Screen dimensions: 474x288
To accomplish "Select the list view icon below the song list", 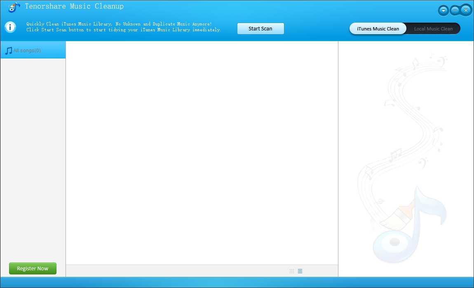I will click(x=300, y=271).
